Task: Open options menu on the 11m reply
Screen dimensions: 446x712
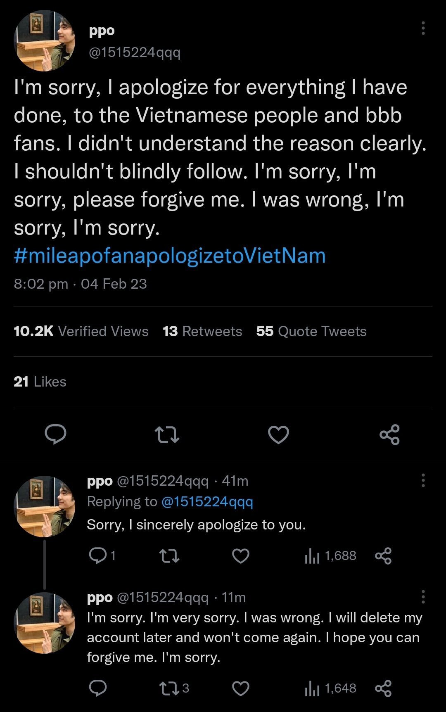Action: tap(423, 597)
